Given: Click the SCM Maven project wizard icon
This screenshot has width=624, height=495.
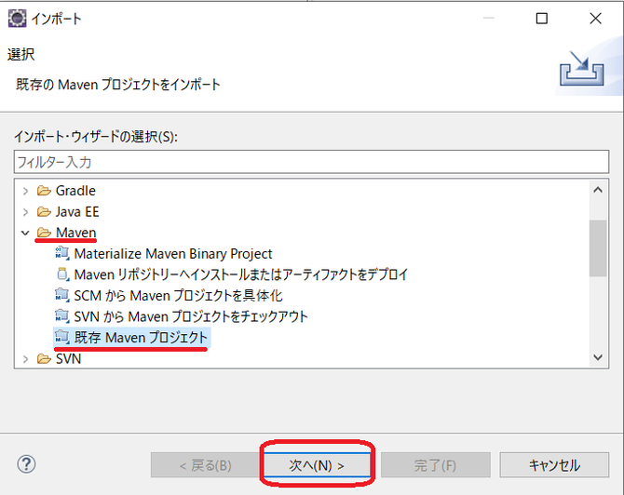Looking at the screenshot, I should (x=62, y=295).
